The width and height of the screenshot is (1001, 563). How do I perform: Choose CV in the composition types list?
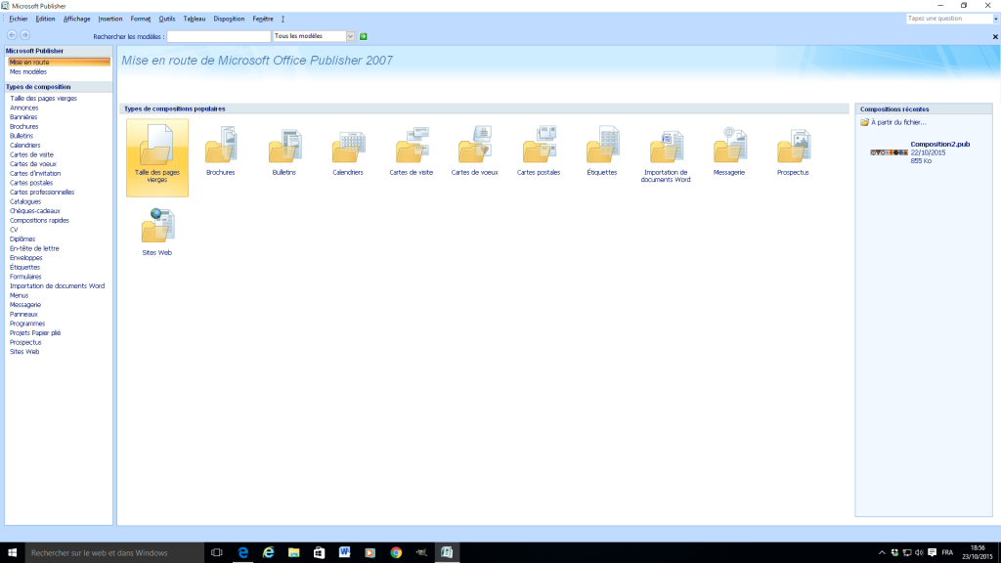(x=14, y=230)
